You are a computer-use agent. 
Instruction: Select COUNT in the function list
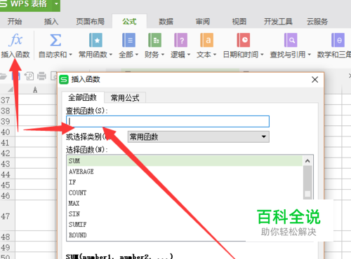click(x=185, y=192)
